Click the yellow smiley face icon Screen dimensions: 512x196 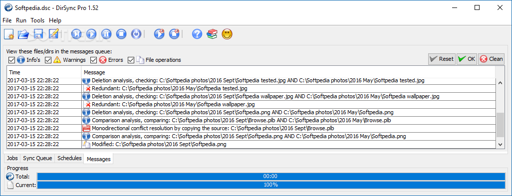pyautogui.click(x=227, y=34)
